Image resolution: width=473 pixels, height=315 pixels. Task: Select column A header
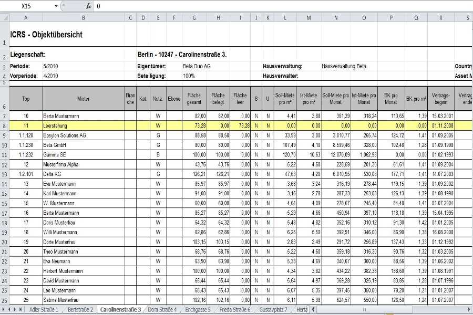click(x=26, y=18)
